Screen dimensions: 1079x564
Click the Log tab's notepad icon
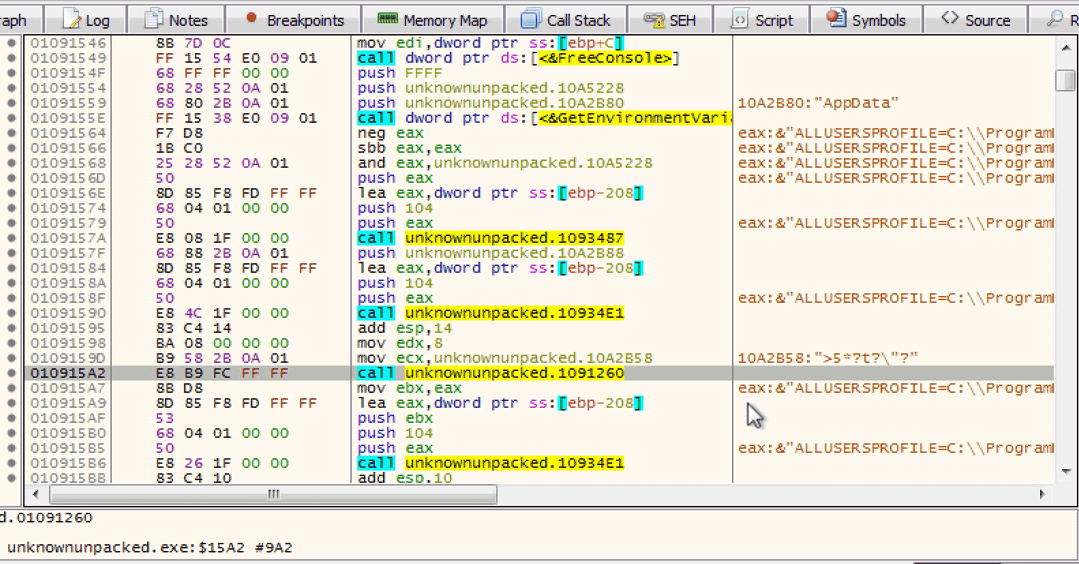[x=72, y=19]
